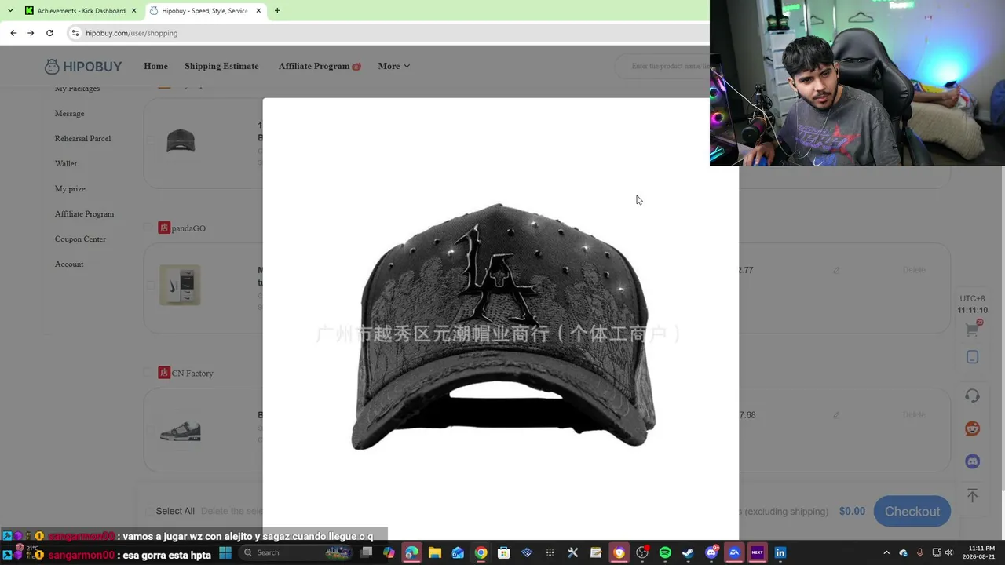Open the taskbar clock and date

tap(979, 552)
